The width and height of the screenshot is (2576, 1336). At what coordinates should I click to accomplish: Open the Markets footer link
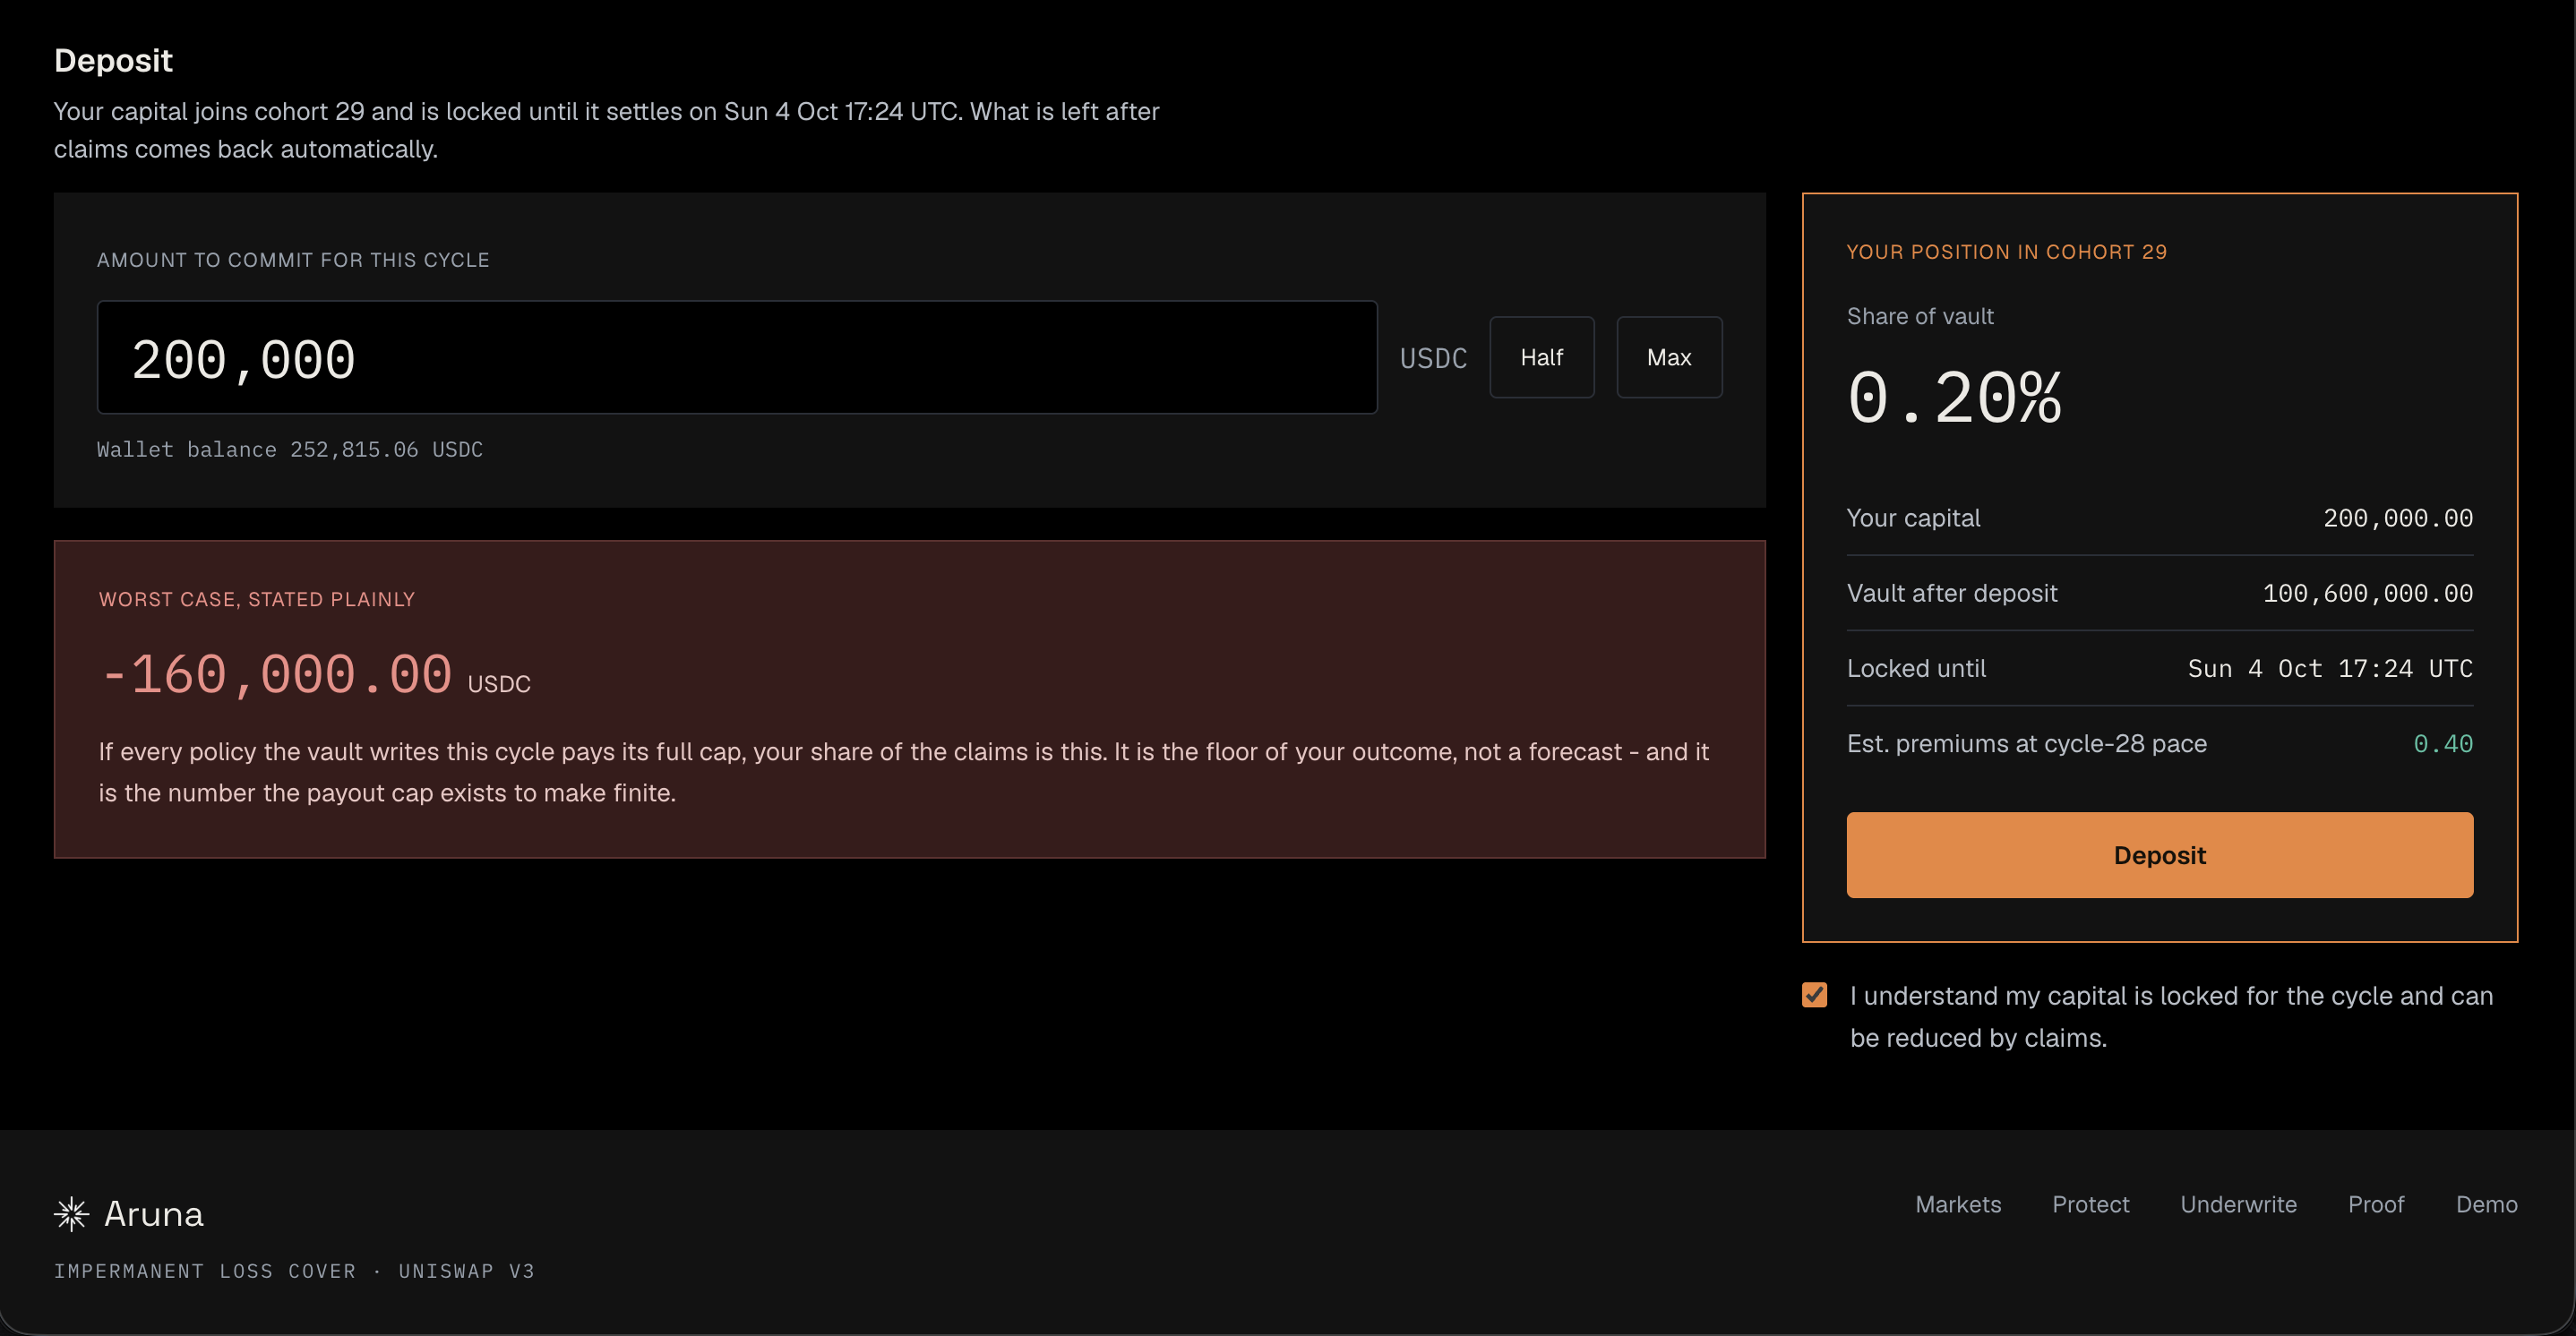[1958, 1204]
